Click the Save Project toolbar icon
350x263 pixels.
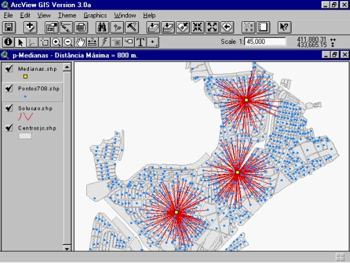coord(9,28)
